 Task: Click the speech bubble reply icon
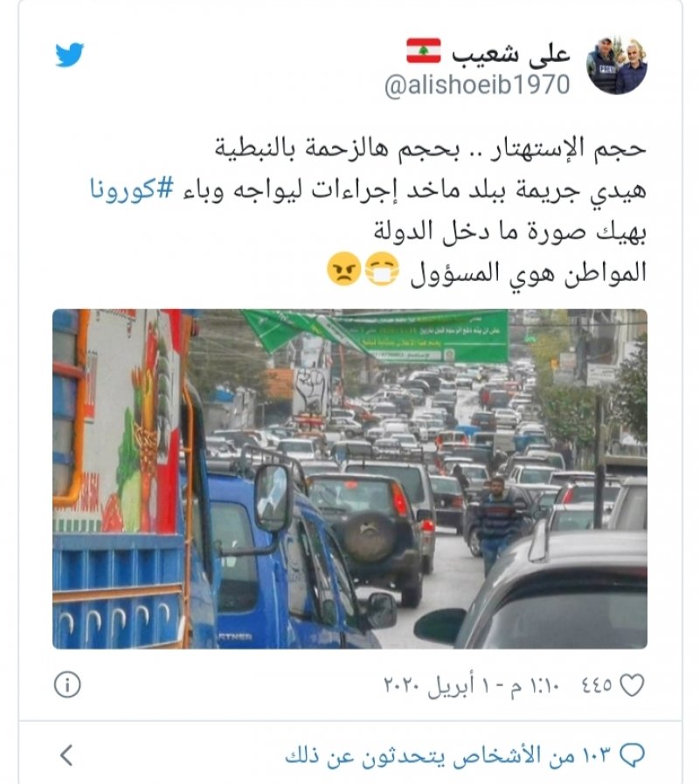pos(632,755)
